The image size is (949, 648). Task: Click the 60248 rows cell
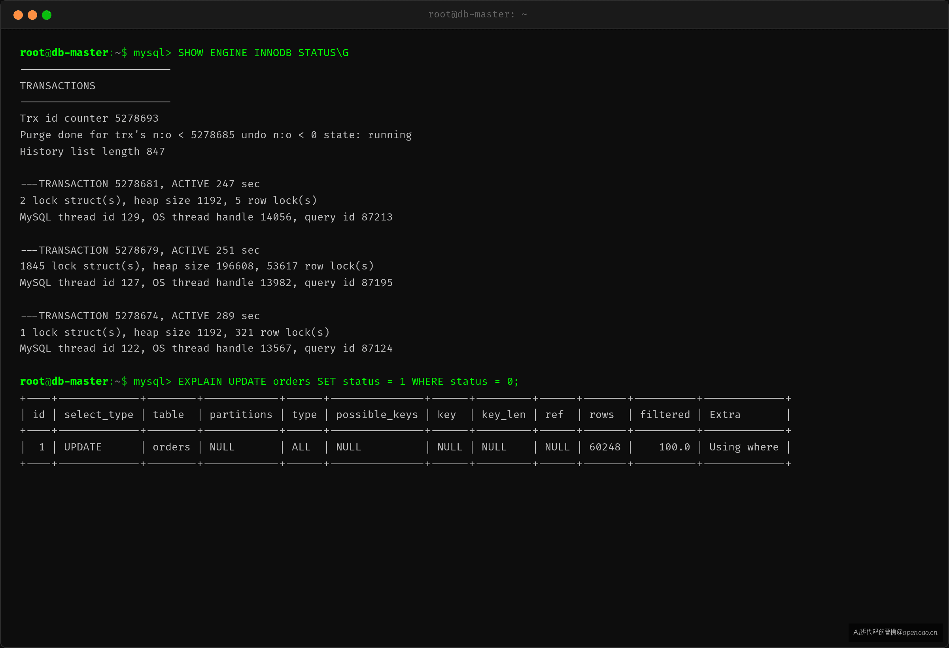605,447
